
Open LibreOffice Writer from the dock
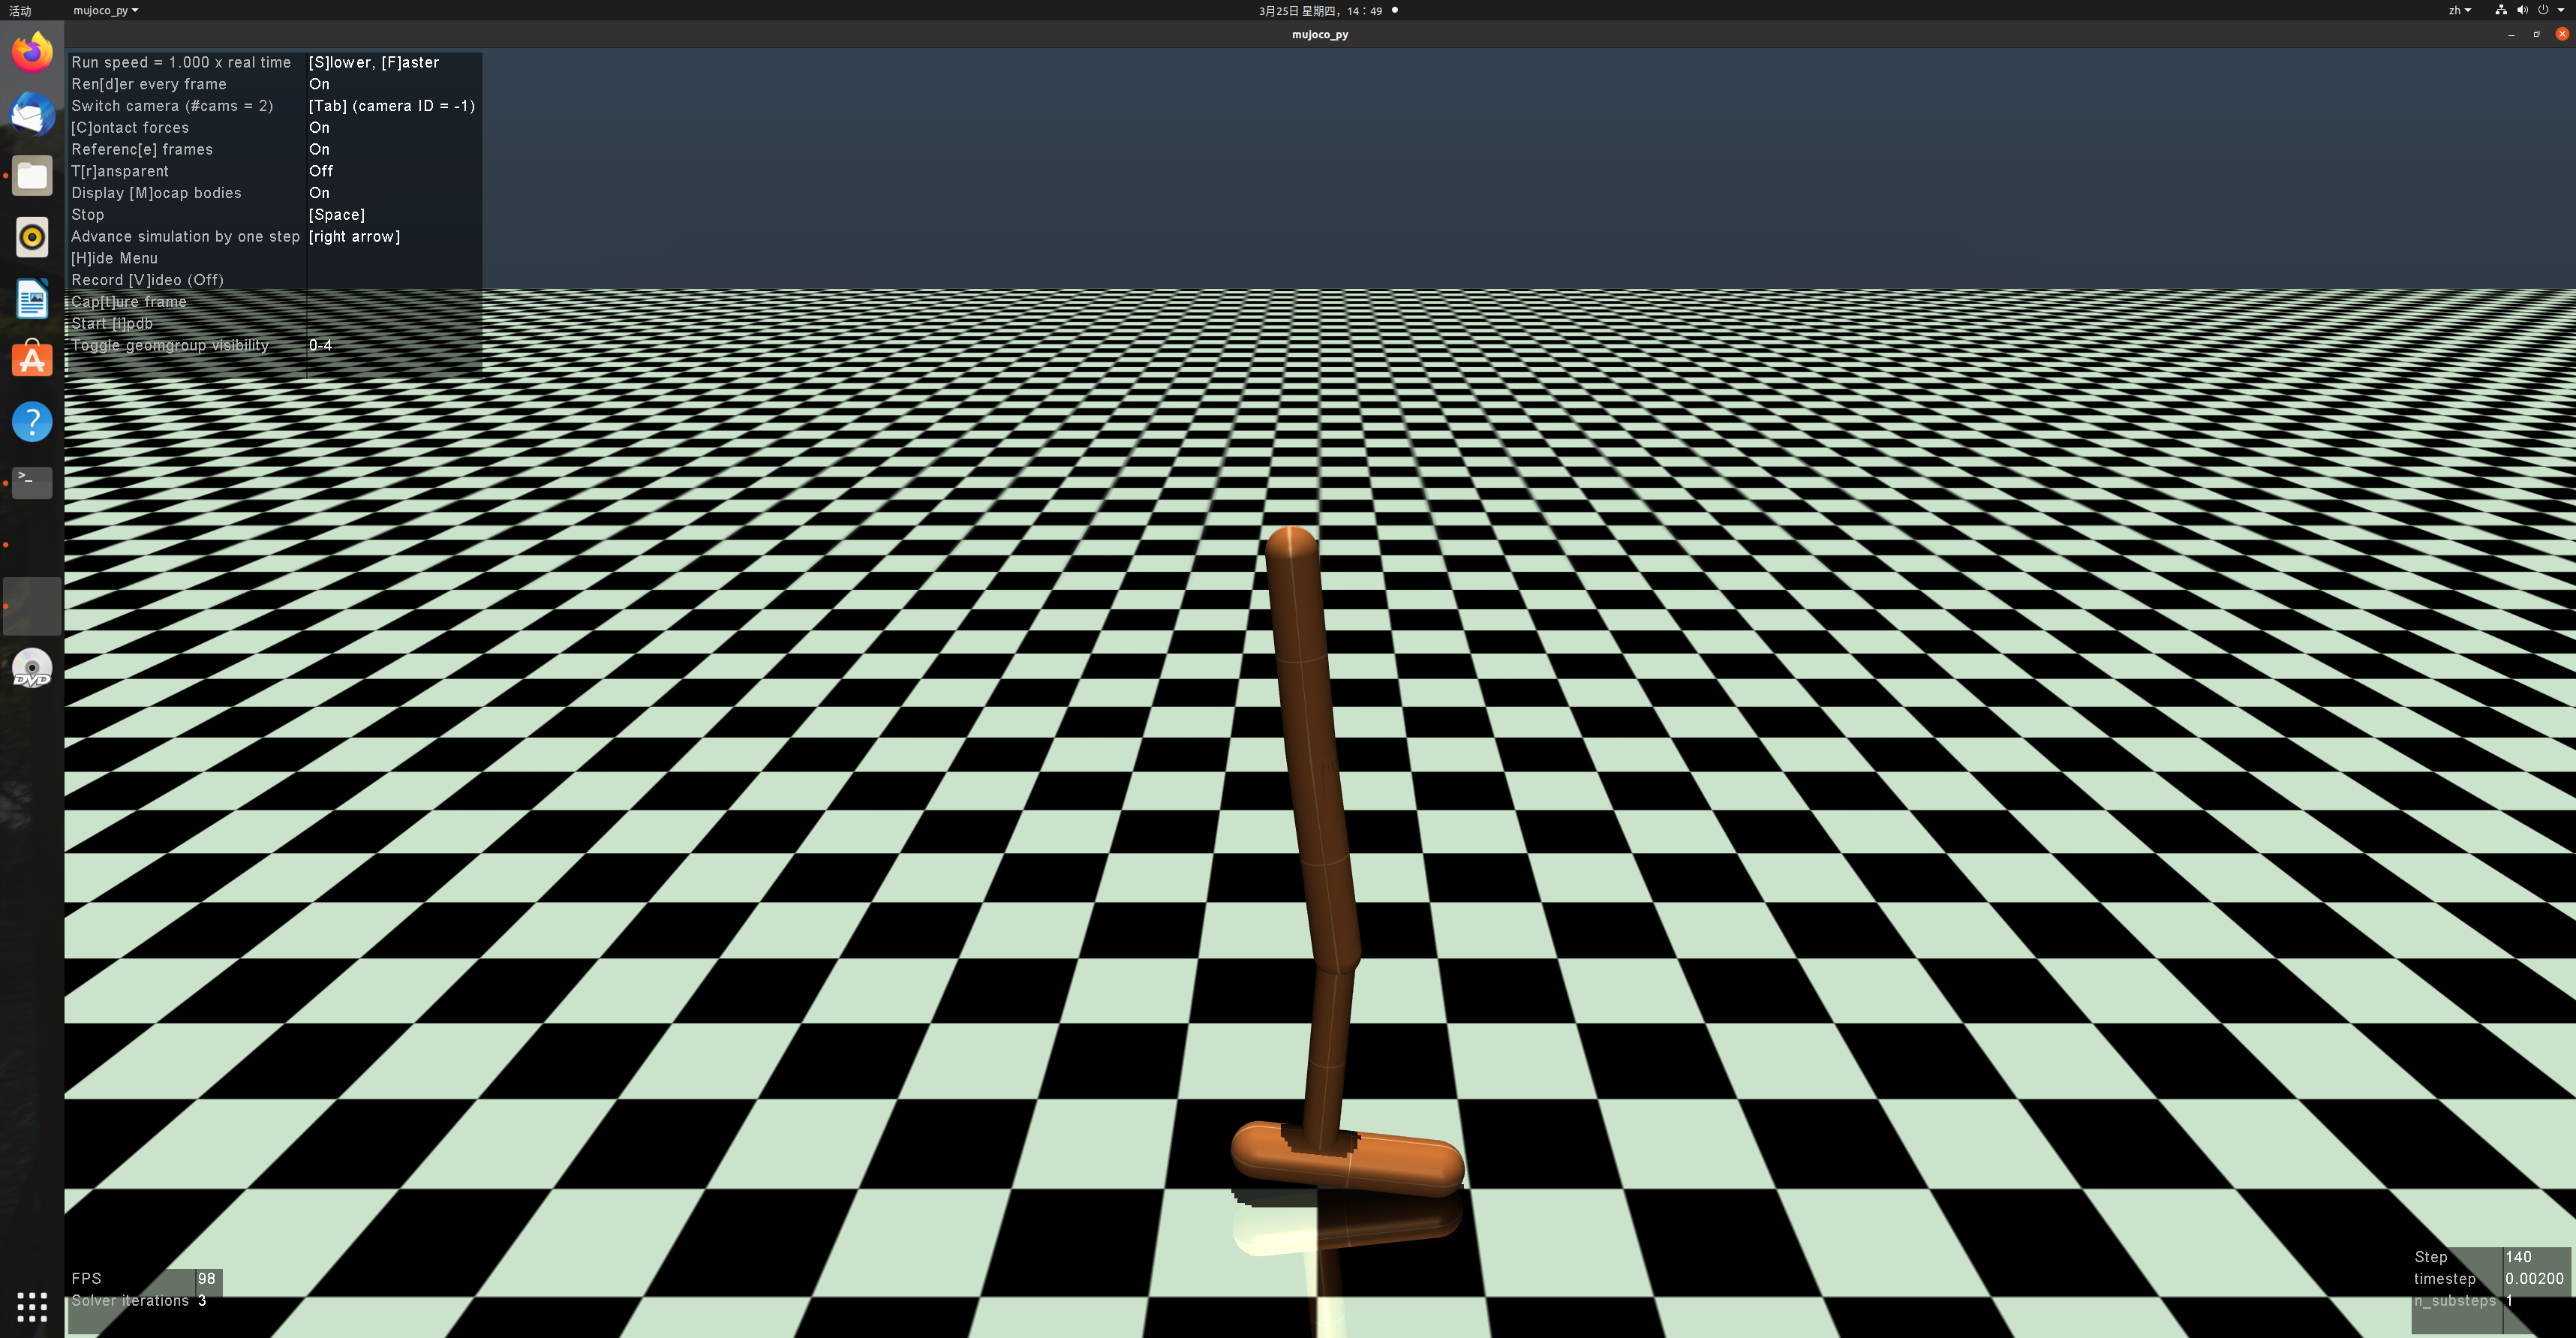(32, 299)
